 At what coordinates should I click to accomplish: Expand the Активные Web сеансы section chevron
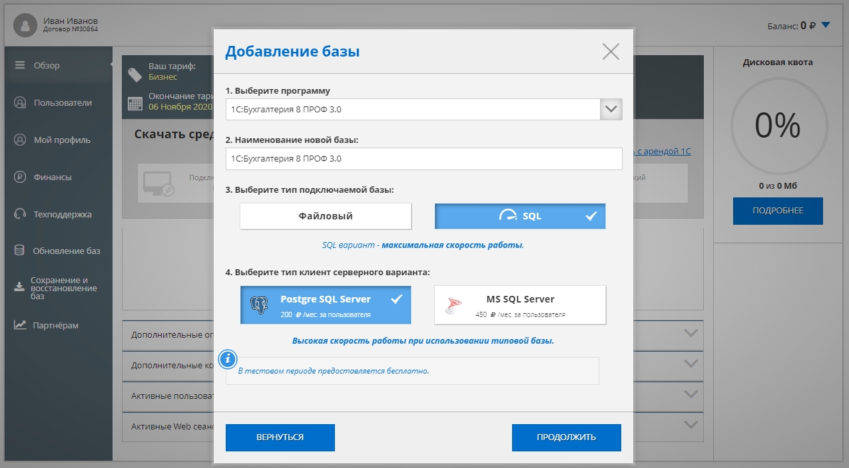[691, 425]
